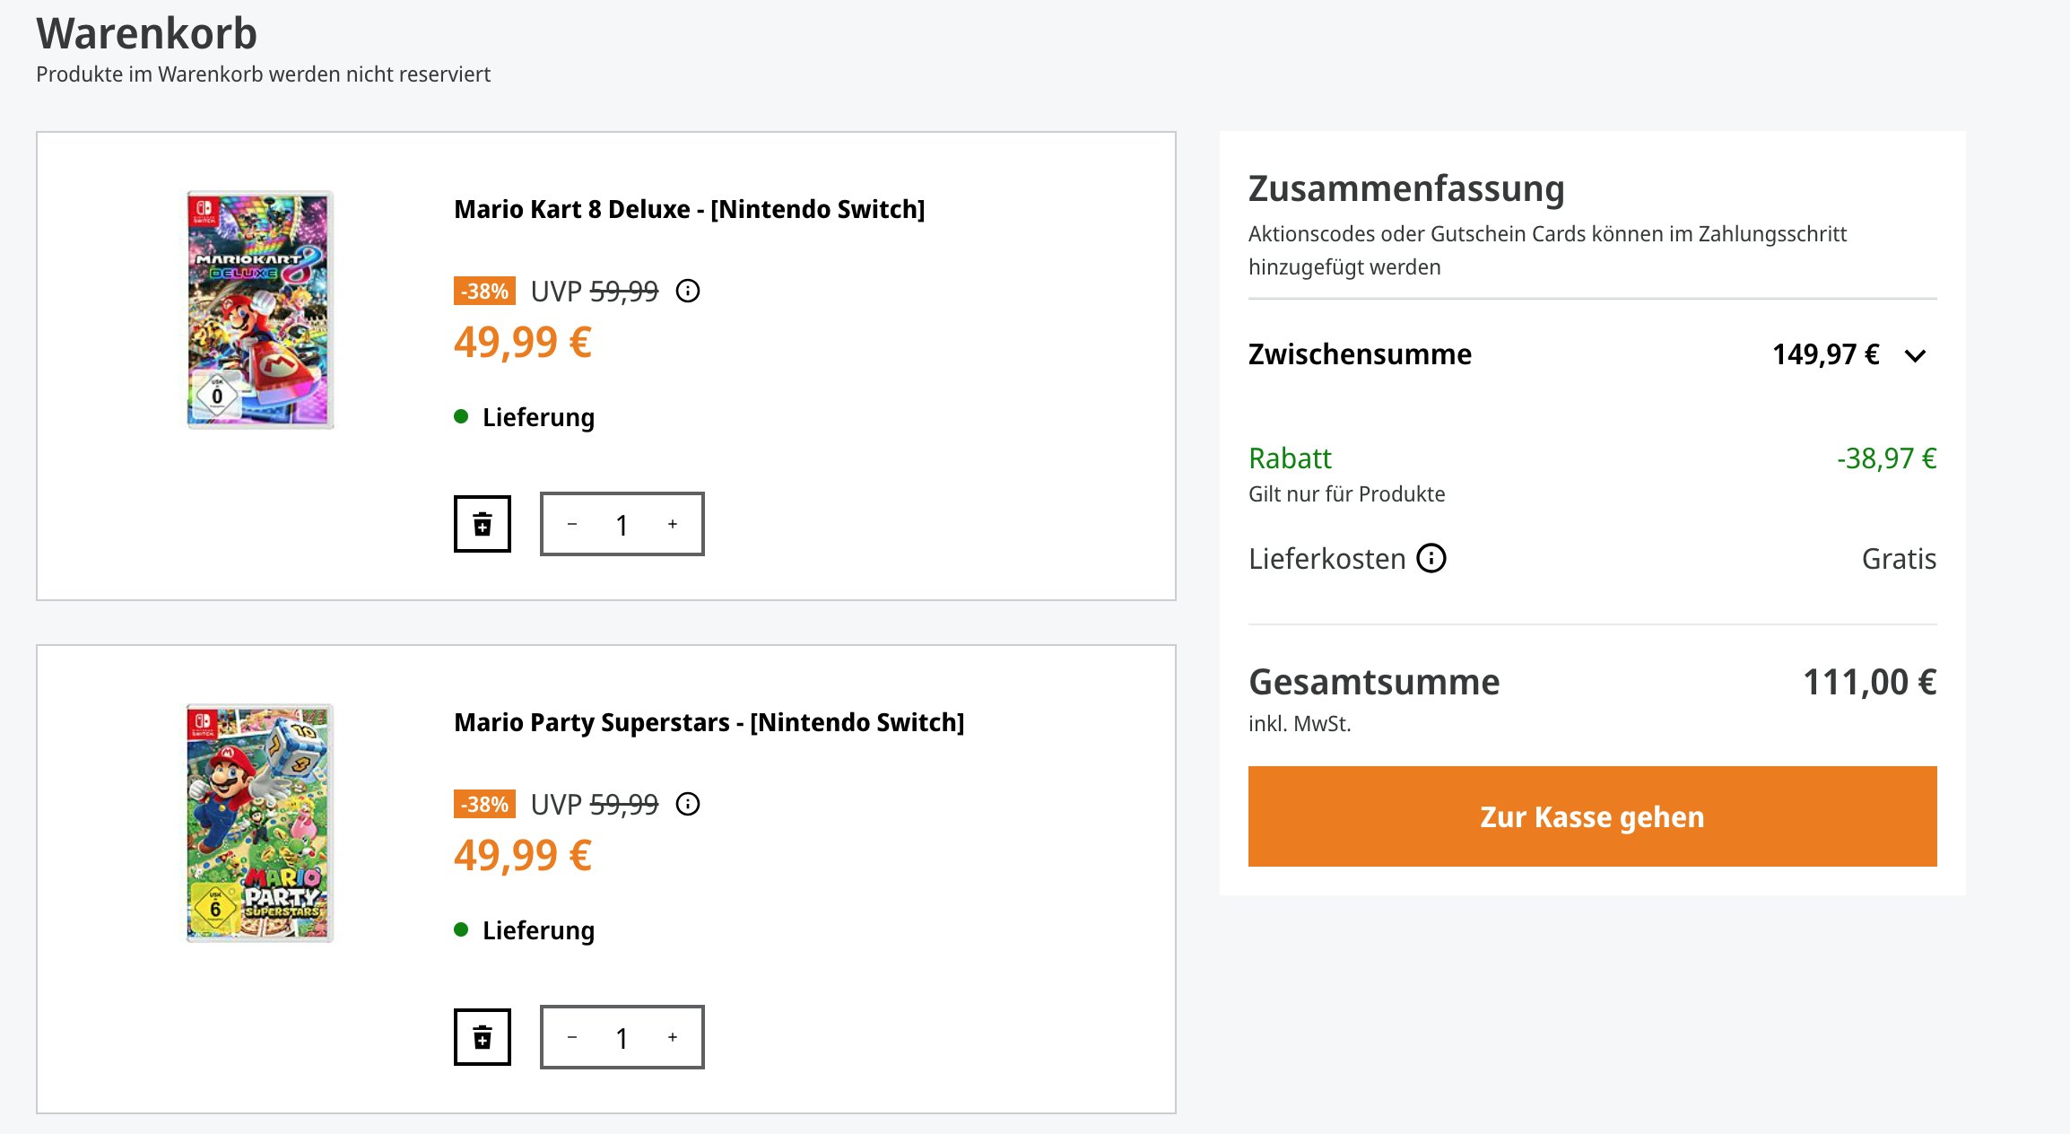Open Mario Party Superstars product title

[709, 722]
